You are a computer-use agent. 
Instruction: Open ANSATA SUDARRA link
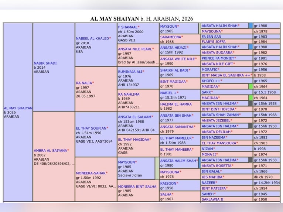pyautogui.click(x=217, y=52)
